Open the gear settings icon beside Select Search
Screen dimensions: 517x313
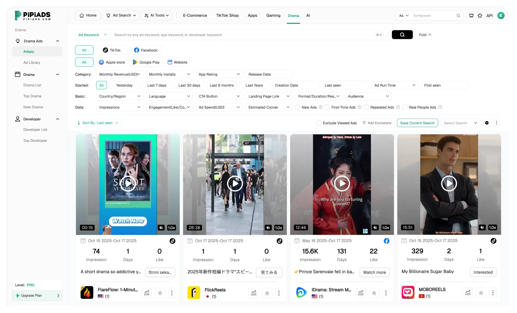point(487,123)
